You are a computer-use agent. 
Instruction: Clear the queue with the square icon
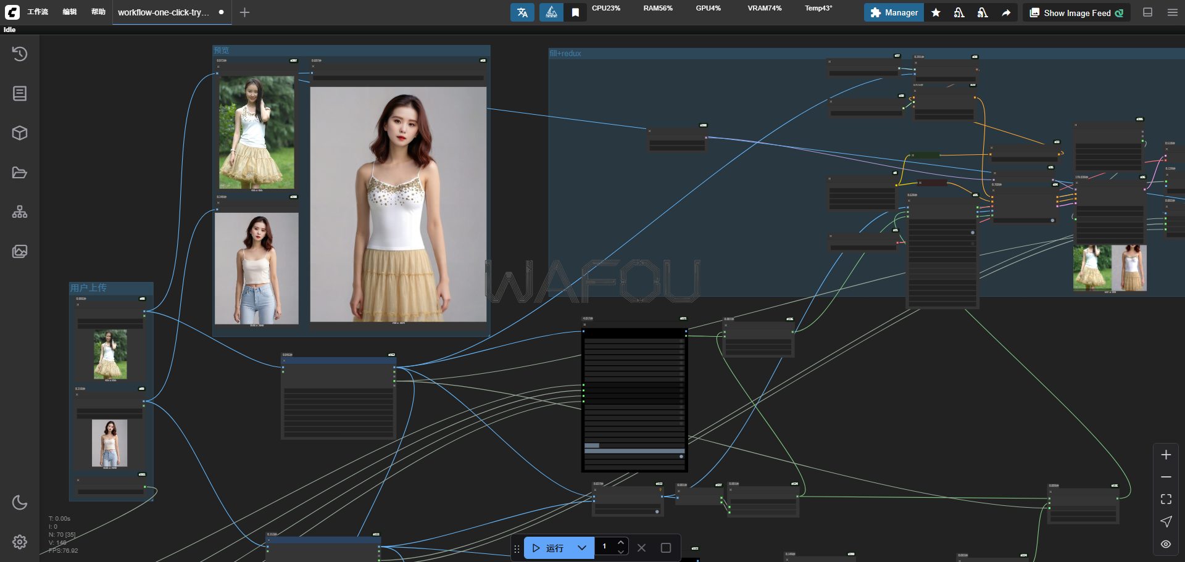[666, 548]
